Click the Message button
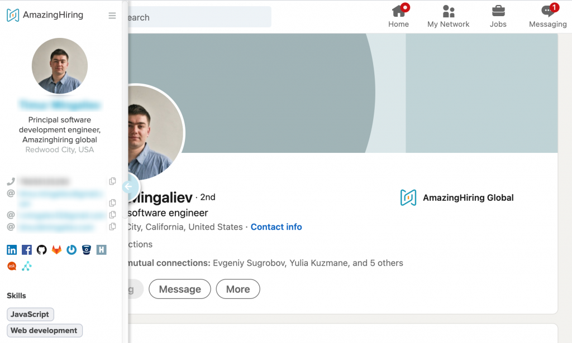The width and height of the screenshot is (572, 343). click(x=180, y=289)
